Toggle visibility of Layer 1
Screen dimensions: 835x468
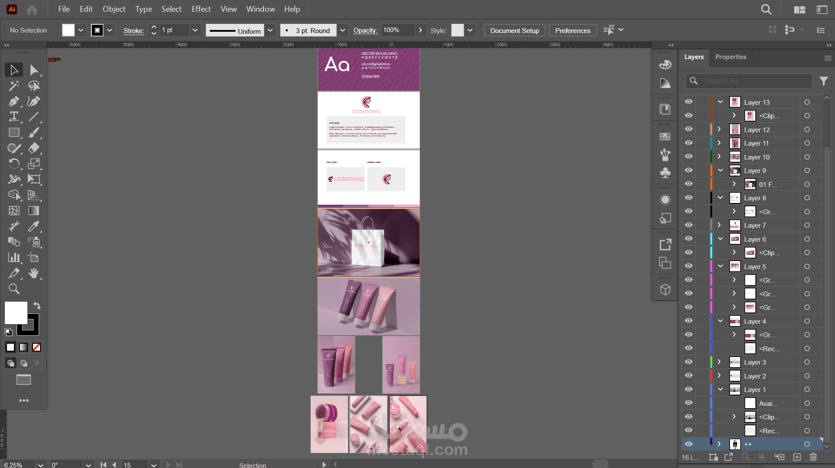point(689,389)
